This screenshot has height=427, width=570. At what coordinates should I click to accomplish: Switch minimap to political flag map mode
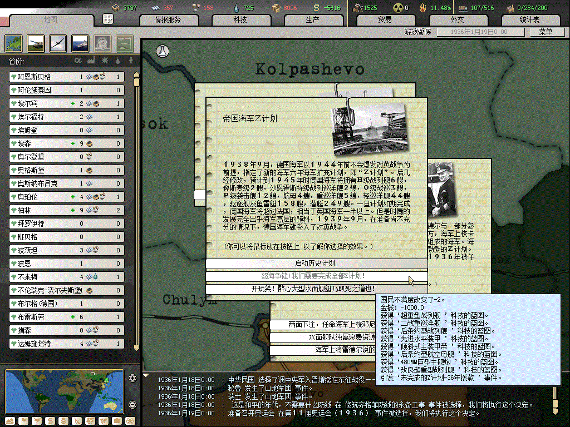(x=24, y=419)
